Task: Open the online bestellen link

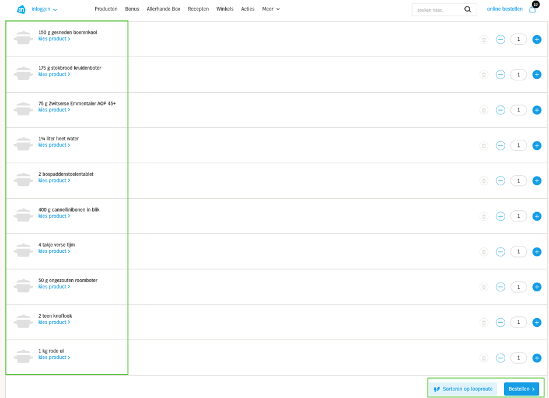Action: 505,9
